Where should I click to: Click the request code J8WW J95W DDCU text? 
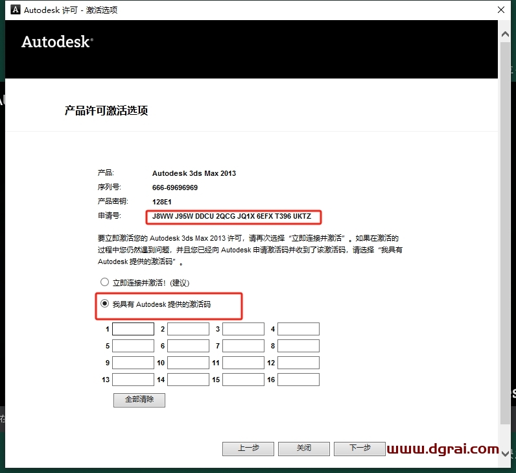click(x=231, y=217)
